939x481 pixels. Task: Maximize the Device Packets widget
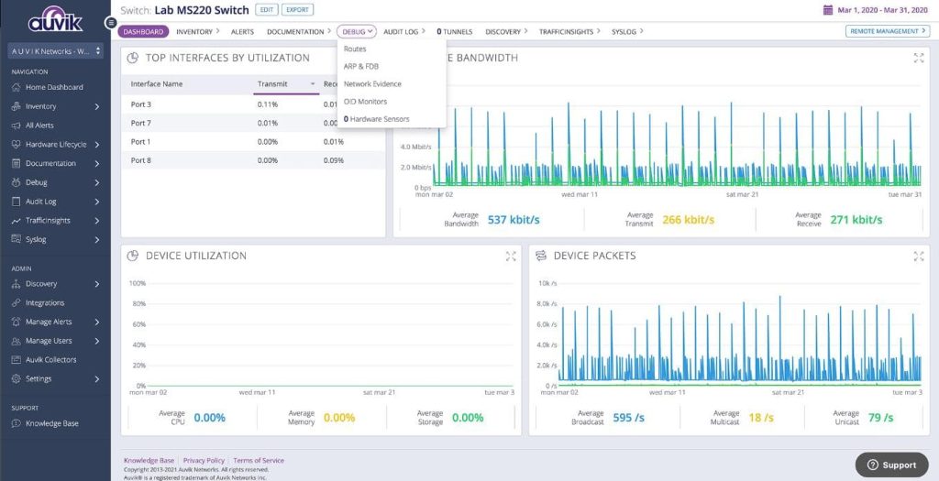[919, 256]
